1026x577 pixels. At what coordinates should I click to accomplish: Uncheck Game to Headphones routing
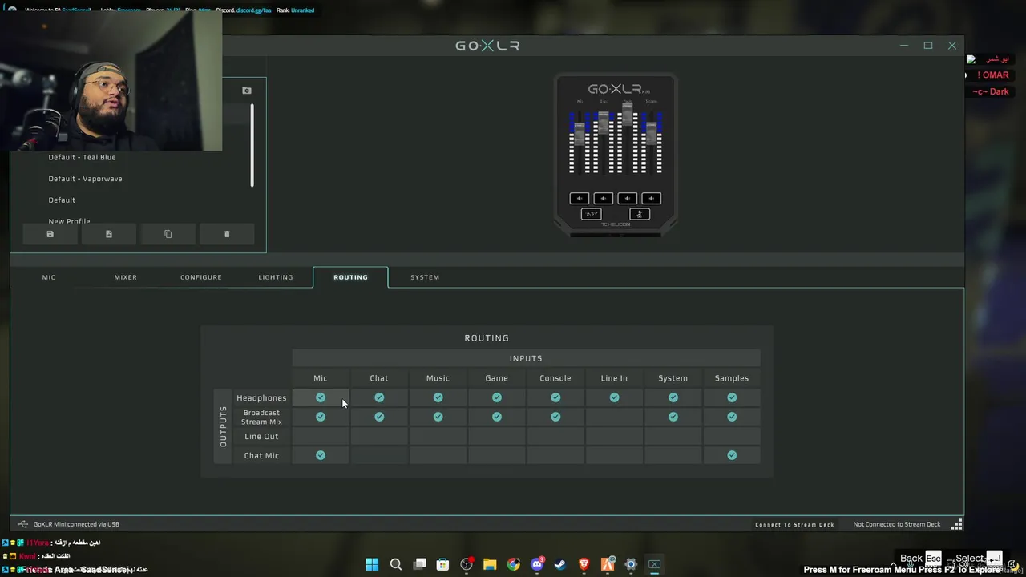(497, 397)
